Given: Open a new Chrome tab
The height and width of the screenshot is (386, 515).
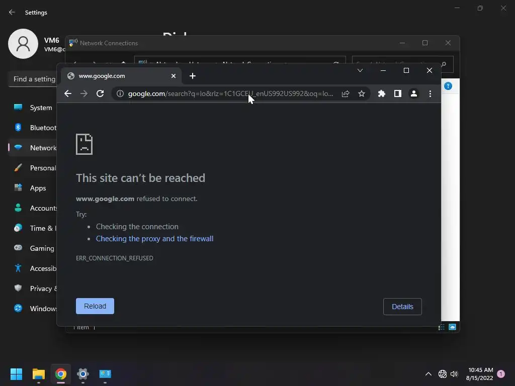Looking at the screenshot, I should pyautogui.click(x=193, y=76).
